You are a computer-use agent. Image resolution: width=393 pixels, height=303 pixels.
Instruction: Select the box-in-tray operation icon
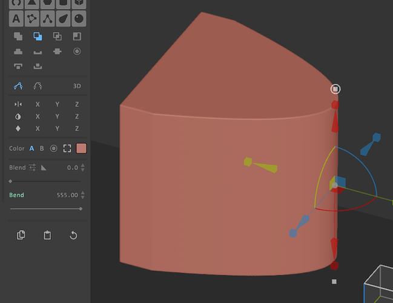tap(38, 66)
